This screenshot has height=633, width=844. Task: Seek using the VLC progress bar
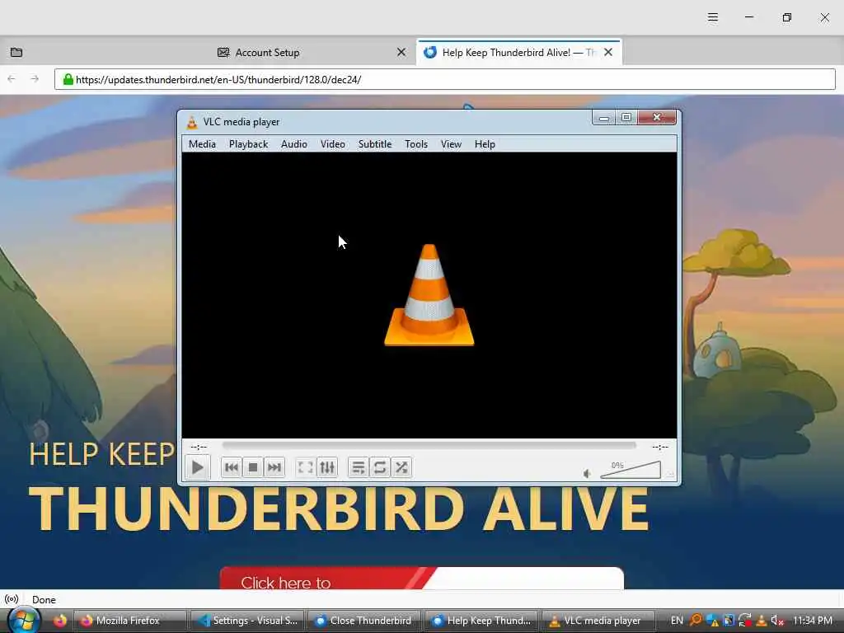click(429, 446)
